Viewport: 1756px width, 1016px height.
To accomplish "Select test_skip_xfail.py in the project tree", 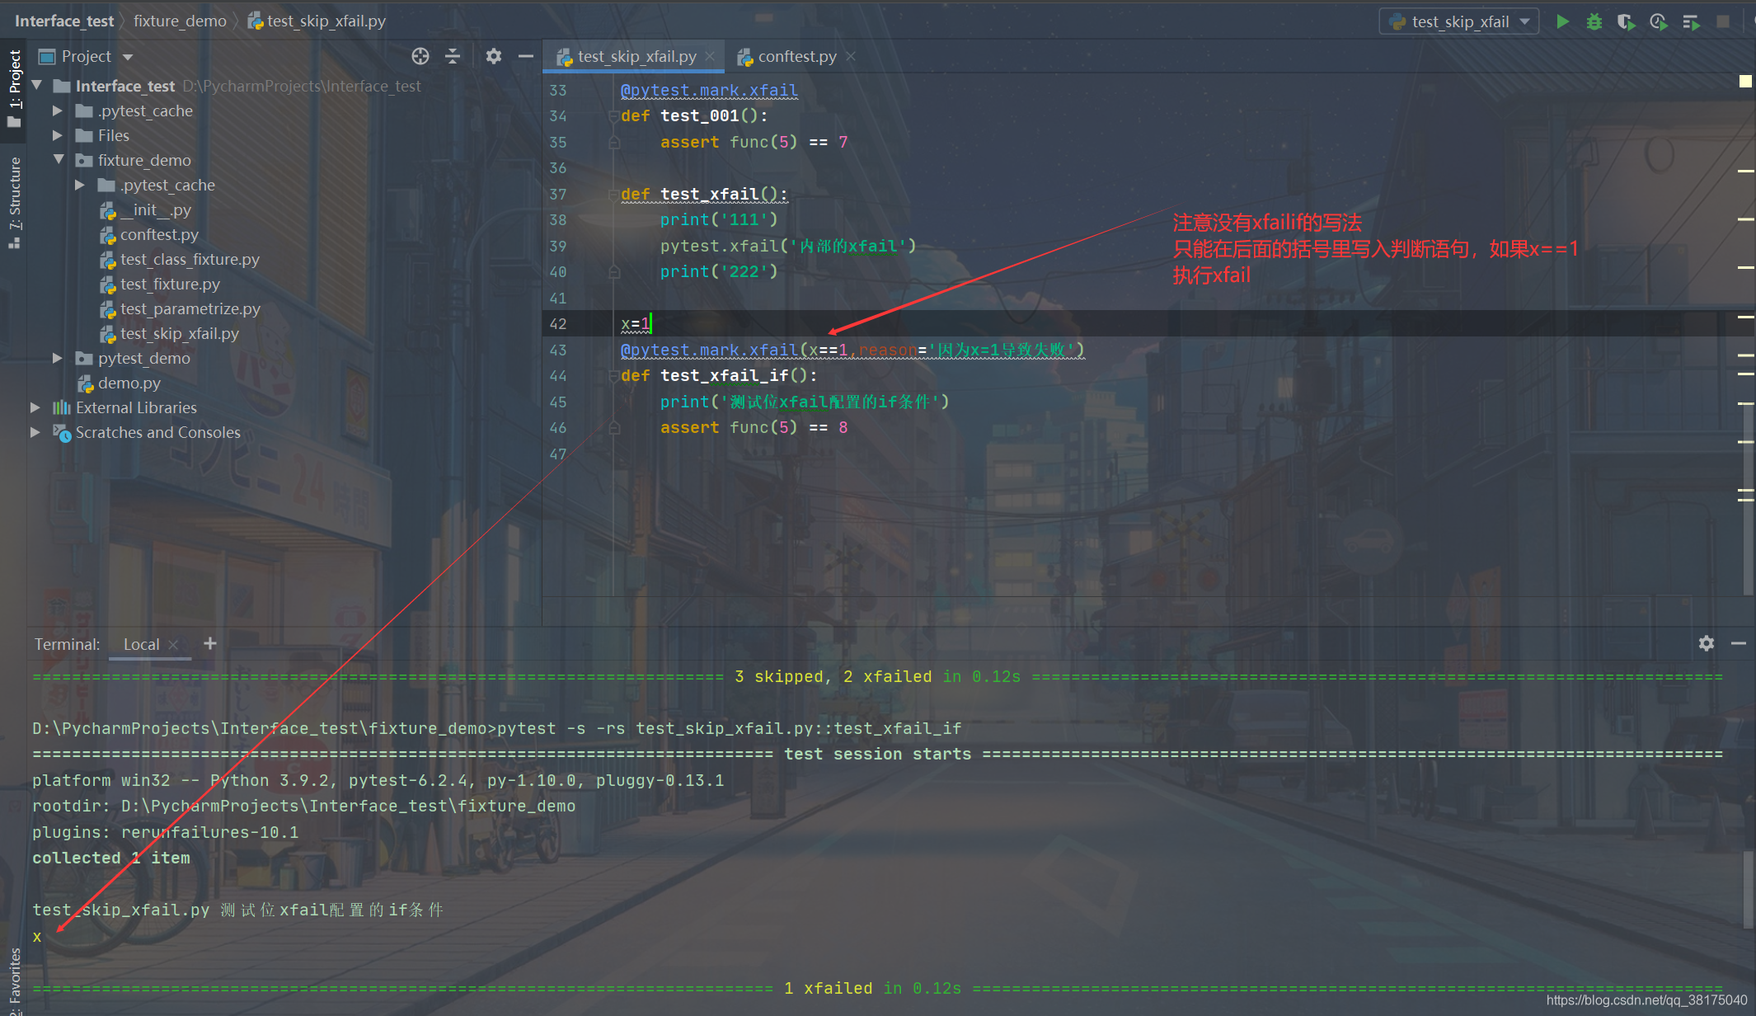I will (170, 333).
